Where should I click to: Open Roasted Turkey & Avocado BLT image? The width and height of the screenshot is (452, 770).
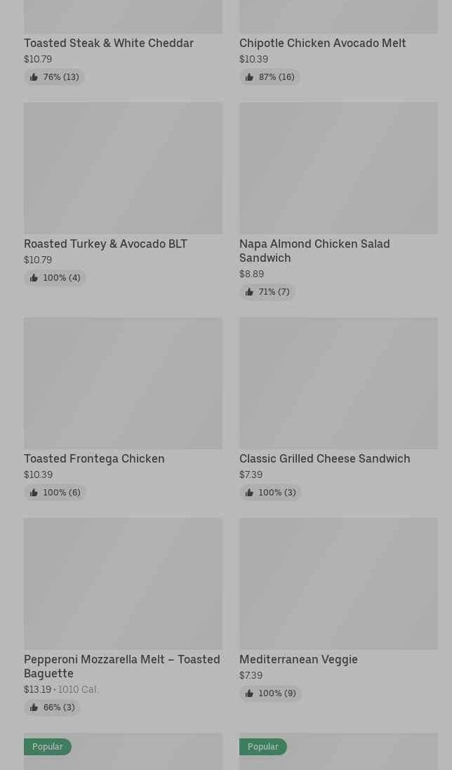(x=124, y=168)
